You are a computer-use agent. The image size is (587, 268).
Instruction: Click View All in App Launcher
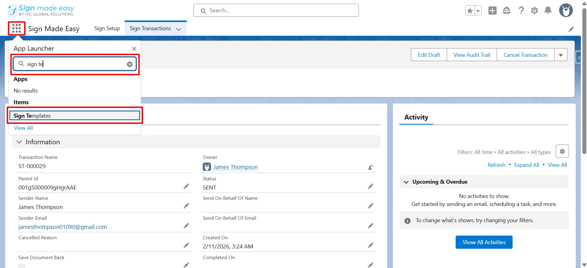point(24,128)
